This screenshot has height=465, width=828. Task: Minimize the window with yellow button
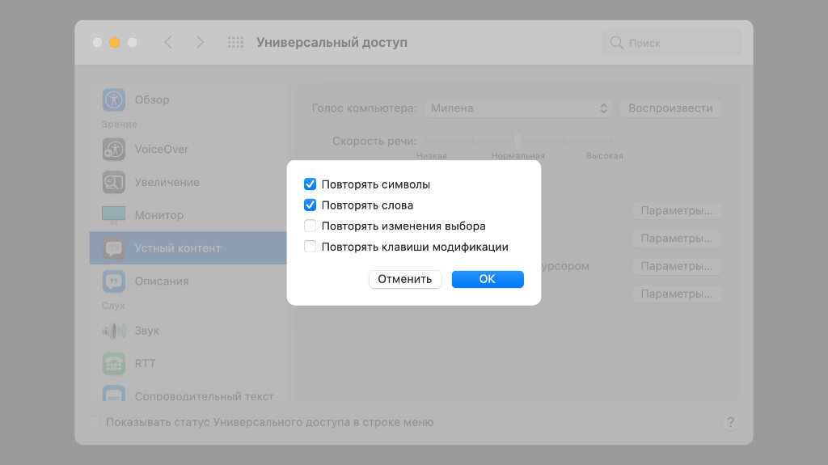(115, 42)
